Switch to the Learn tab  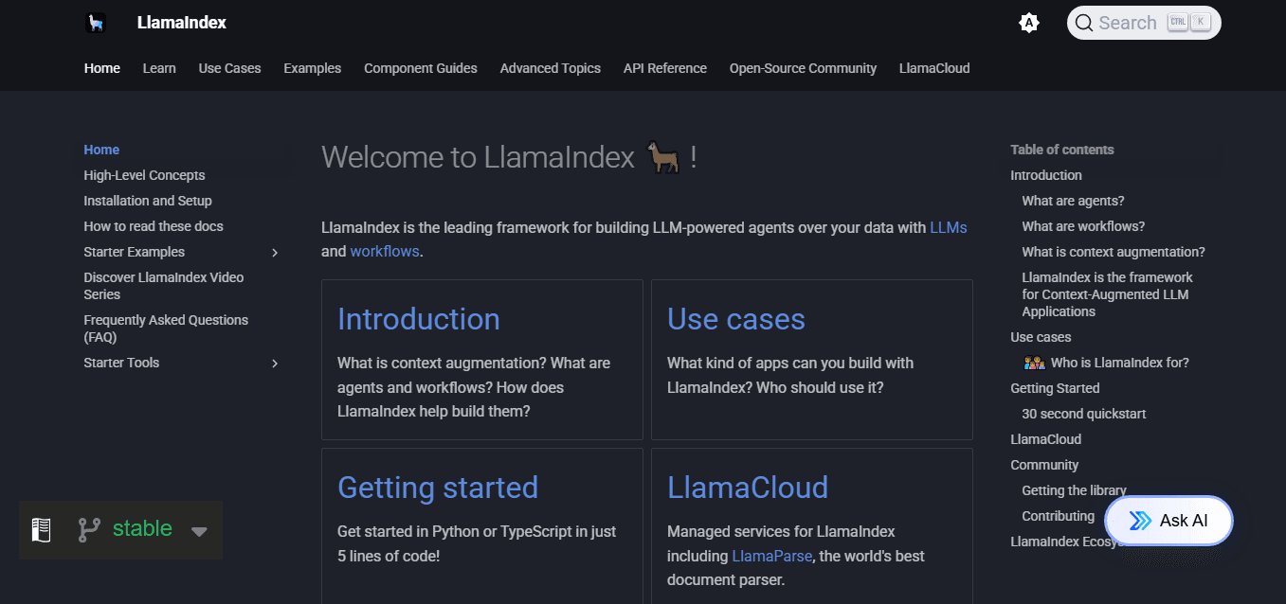point(159,68)
